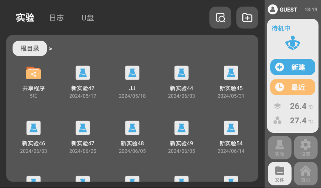Image resolution: width=321 pixels, height=188 pixels.
Task: Open 设置 settings in the side navigation
Action: (305, 148)
